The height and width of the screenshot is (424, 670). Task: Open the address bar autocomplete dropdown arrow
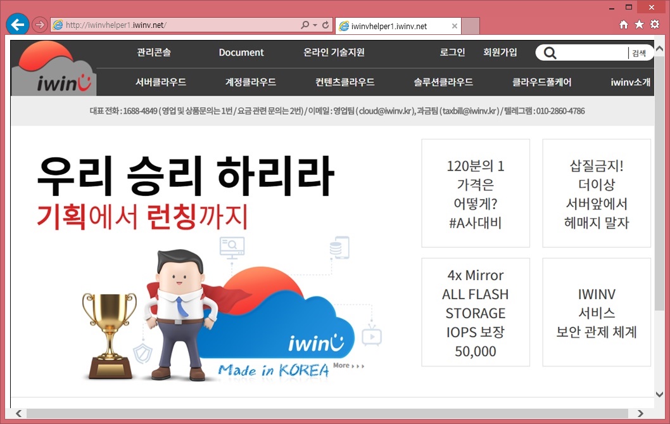[x=315, y=25]
